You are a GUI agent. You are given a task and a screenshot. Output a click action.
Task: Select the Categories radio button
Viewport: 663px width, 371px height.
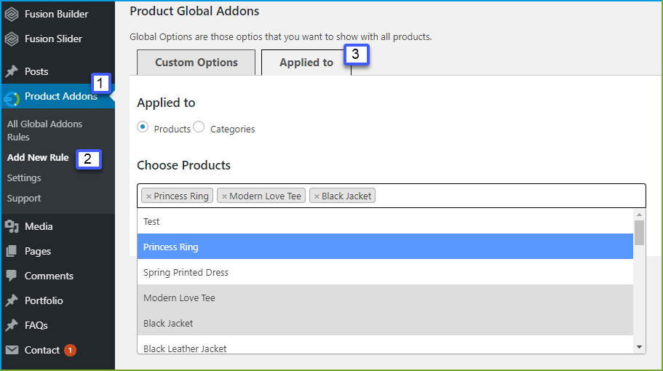point(199,127)
